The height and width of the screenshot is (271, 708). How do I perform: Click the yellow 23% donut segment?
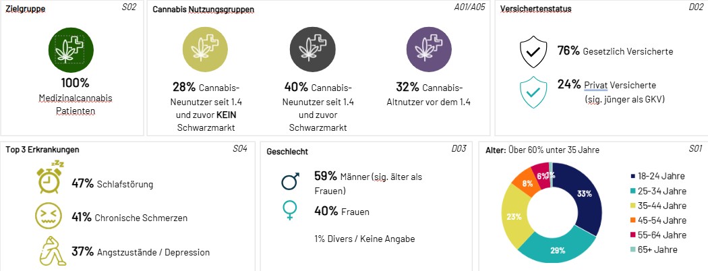(515, 214)
